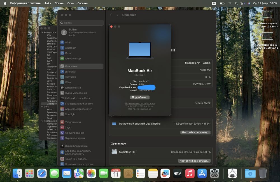This screenshot has width=280, height=182.
Task: Open App Store from the Dock
Action: coord(202,173)
